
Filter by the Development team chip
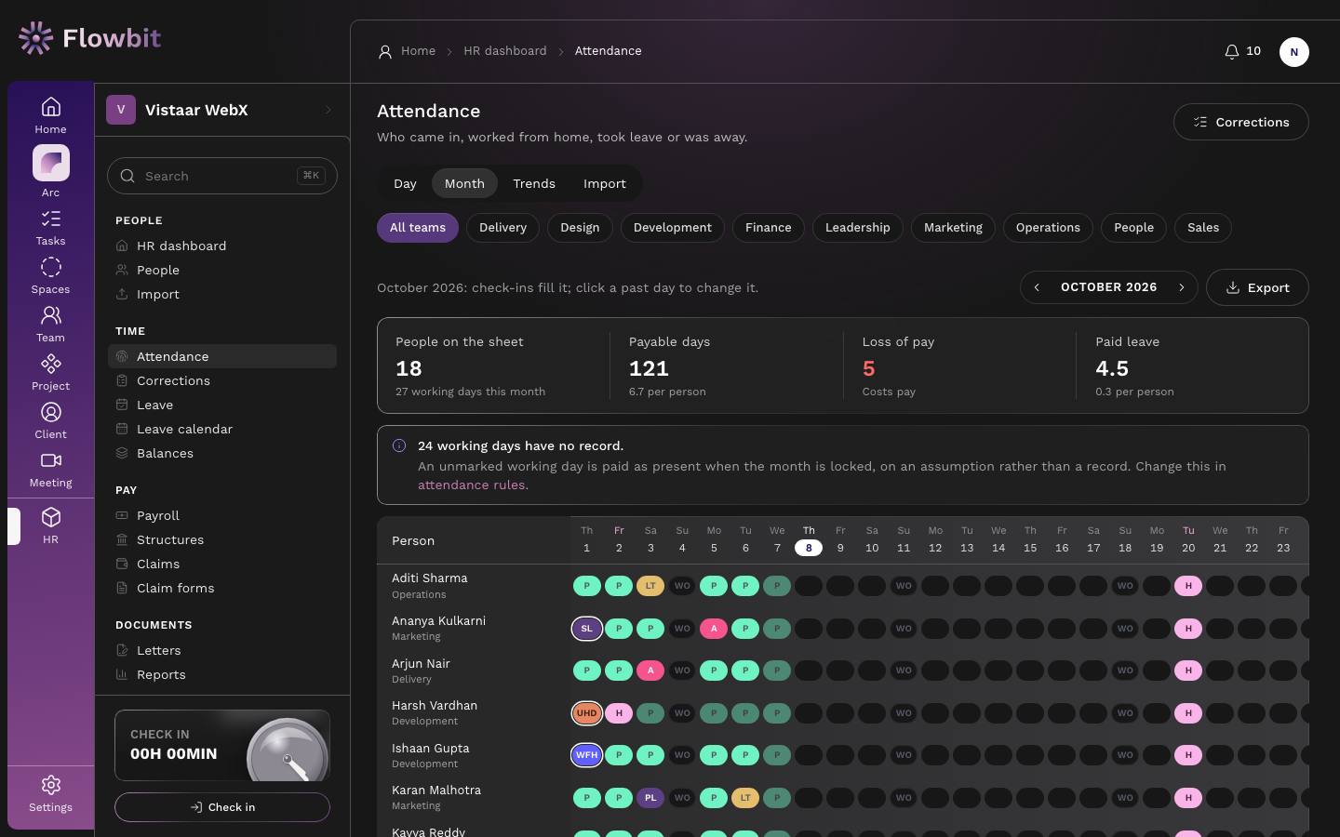click(673, 228)
